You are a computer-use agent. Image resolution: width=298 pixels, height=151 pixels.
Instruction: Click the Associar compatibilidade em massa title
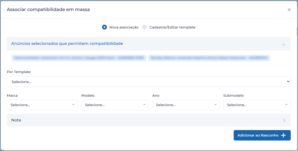click(48, 10)
